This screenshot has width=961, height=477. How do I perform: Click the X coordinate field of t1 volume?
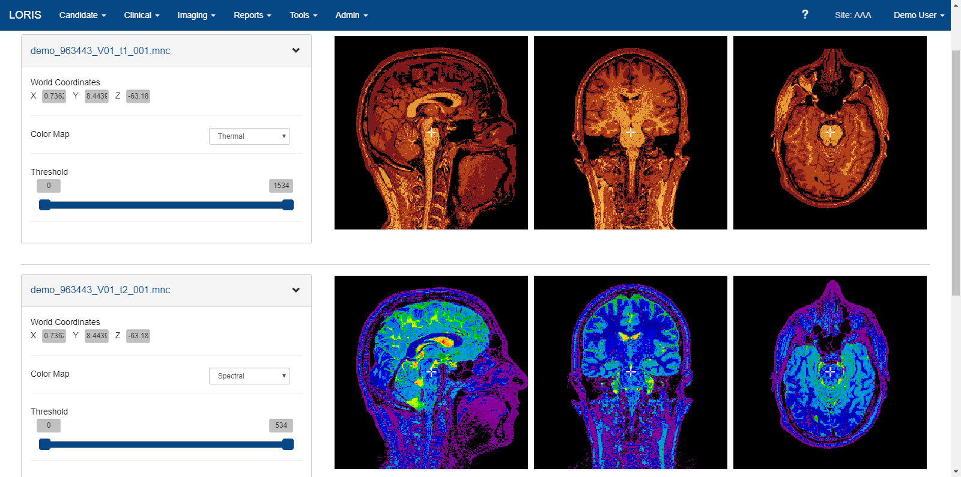[x=54, y=96]
